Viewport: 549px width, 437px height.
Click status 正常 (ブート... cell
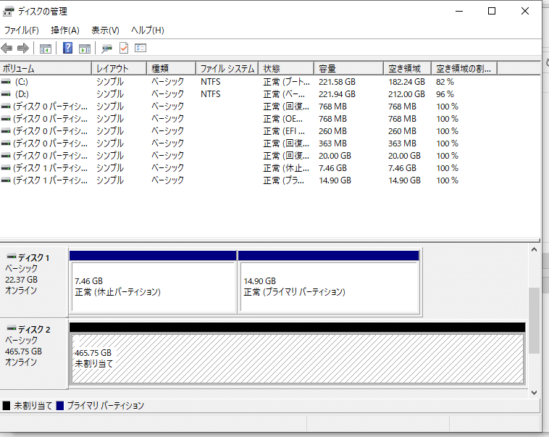click(x=286, y=82)
